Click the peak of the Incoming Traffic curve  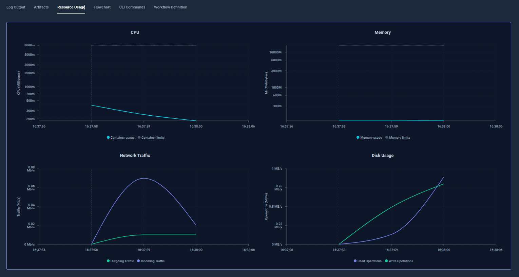144,178
